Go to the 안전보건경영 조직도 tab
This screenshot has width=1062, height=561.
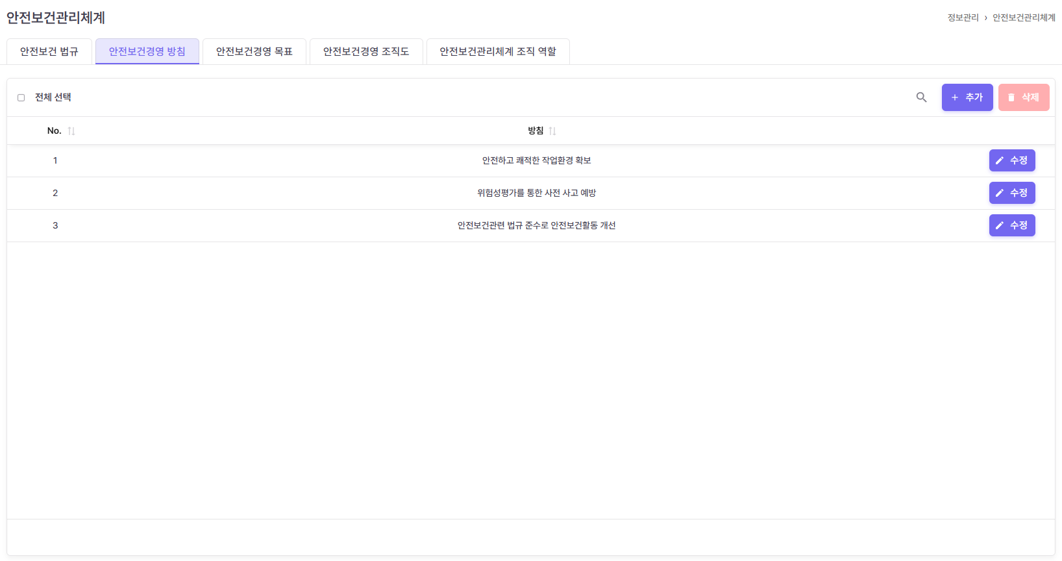tap(366, 52)
